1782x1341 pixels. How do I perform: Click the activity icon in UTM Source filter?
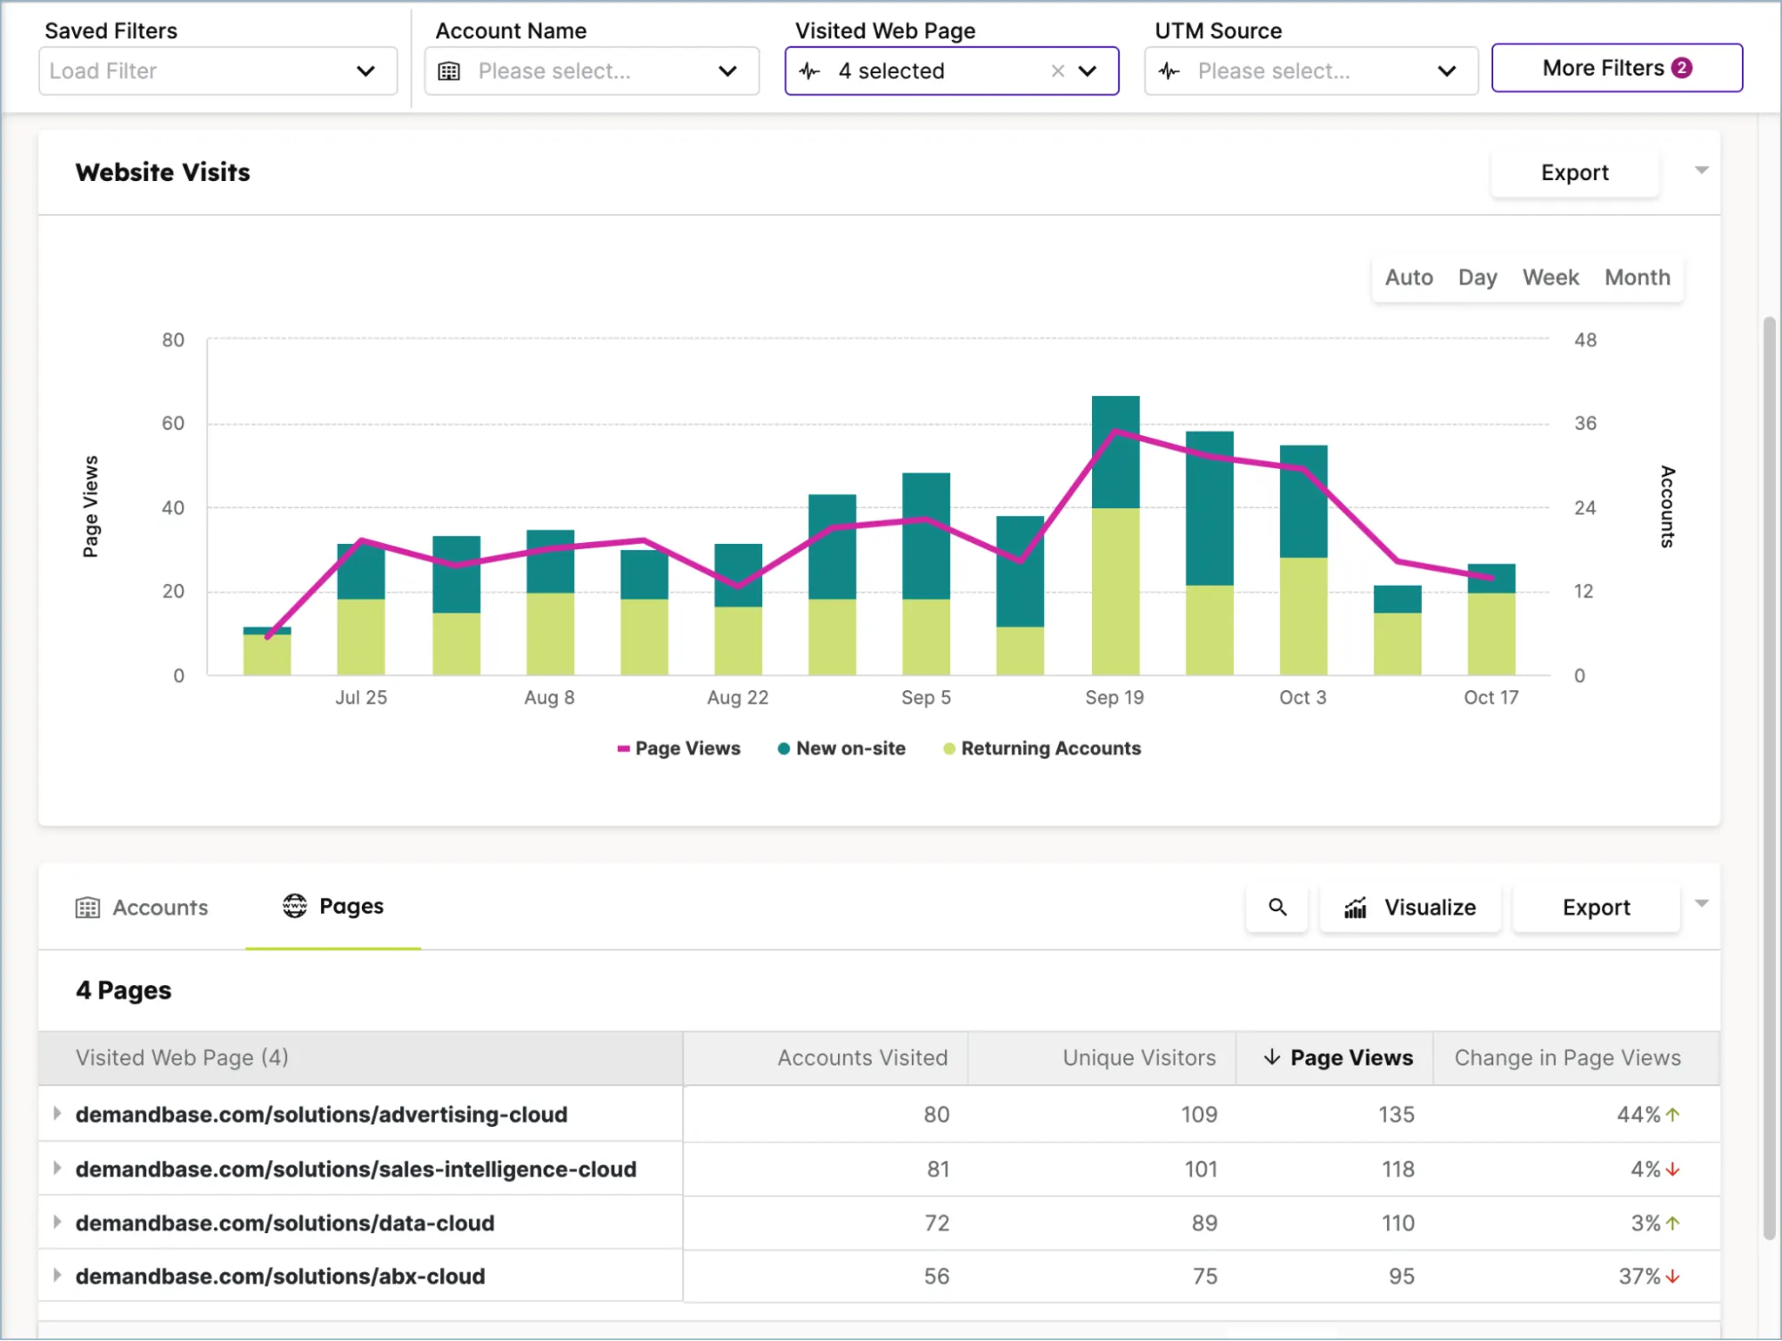(1169, 70)
